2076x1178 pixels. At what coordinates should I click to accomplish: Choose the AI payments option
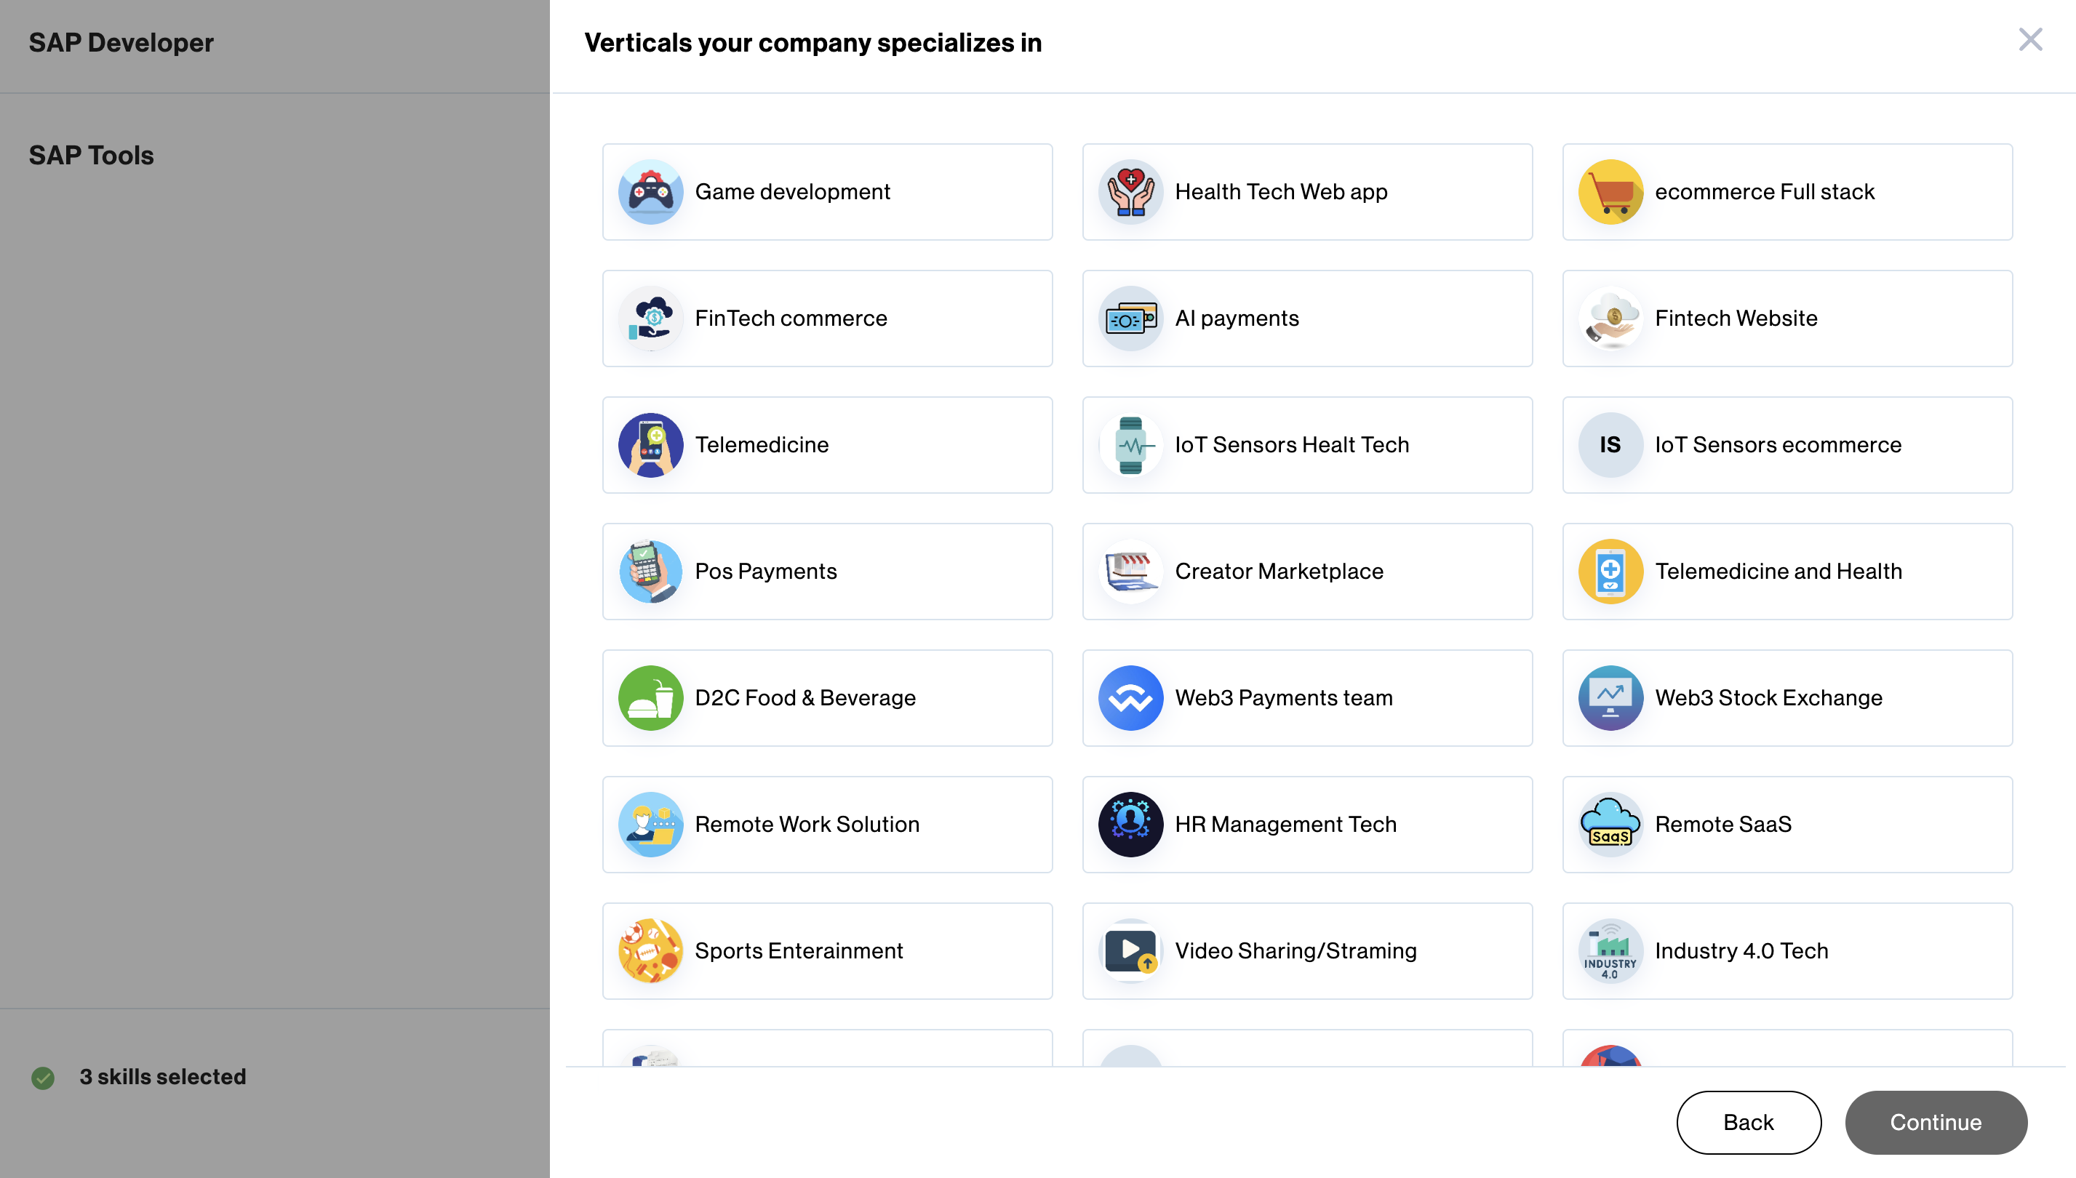(x=1307, y=318)
